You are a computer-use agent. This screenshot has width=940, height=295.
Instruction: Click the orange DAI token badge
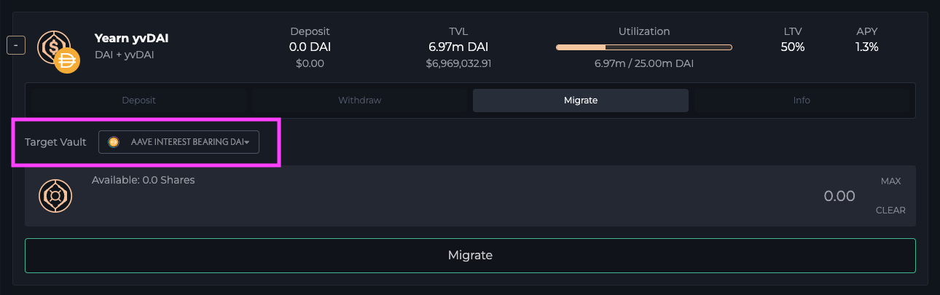tap(66, 60)
